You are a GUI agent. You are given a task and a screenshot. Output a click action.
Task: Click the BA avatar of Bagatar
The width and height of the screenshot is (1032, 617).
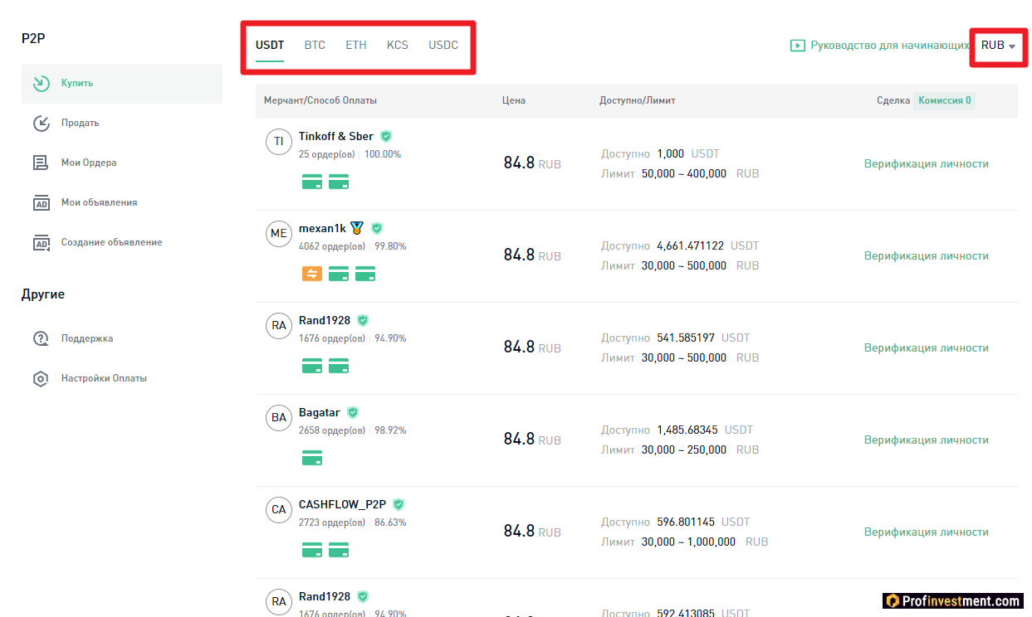click(279, 417)
